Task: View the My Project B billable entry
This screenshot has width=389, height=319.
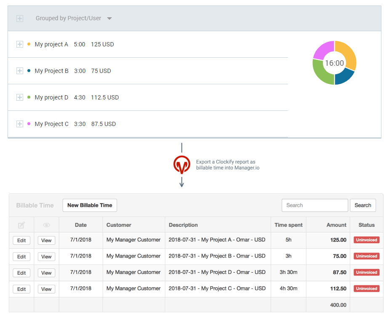Action: (46, 257)
